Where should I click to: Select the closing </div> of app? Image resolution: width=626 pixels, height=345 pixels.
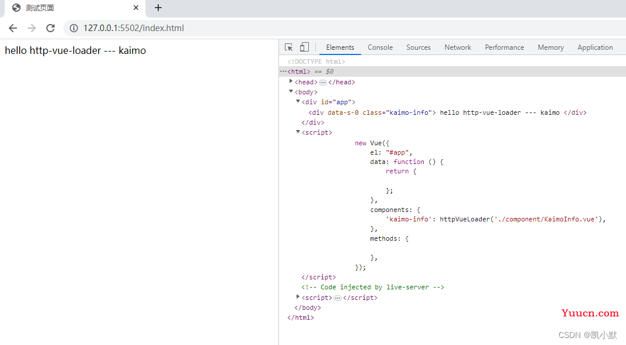pyautogui.click(x=312, y=122)
